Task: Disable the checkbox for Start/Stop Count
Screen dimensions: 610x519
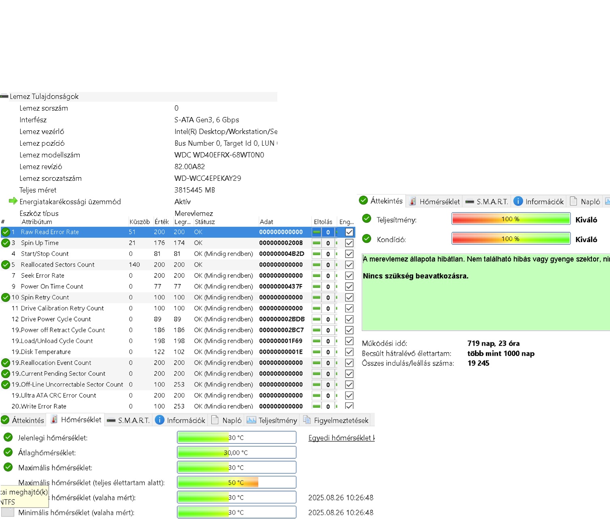Action: point(349,254)
